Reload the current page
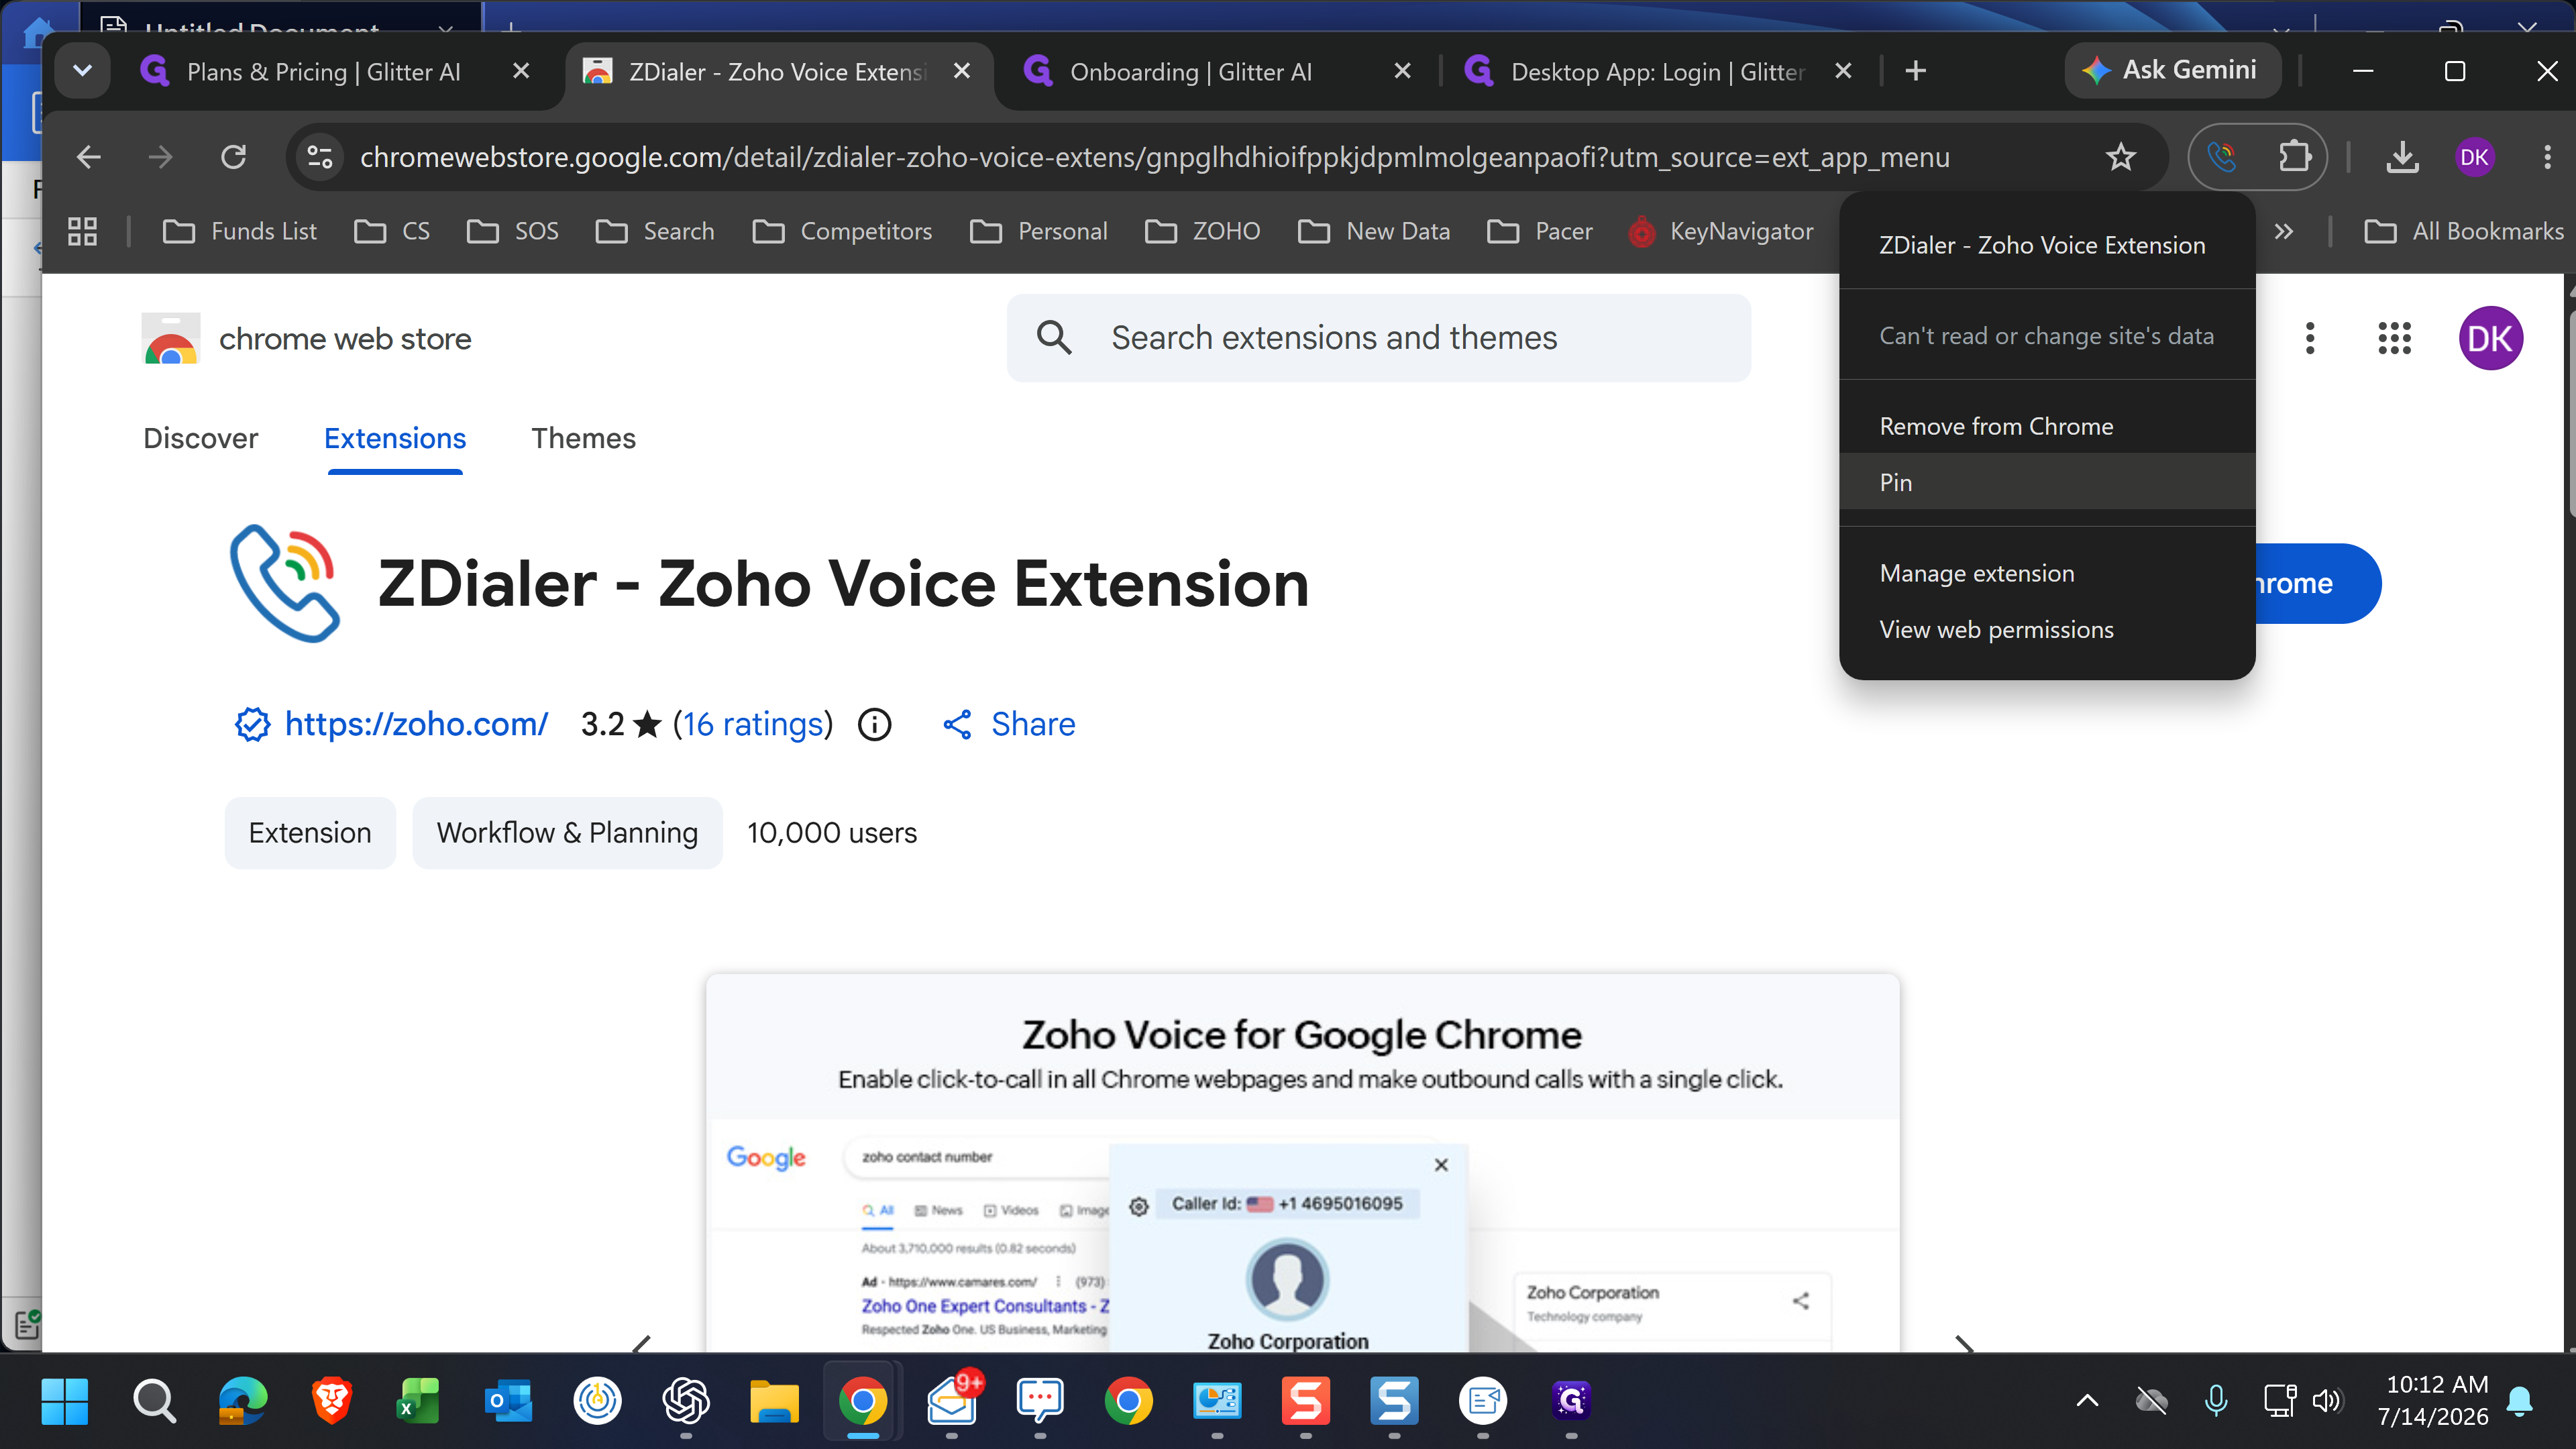This screenshot has width=2576, height=1449. click(x=234, y=157)
